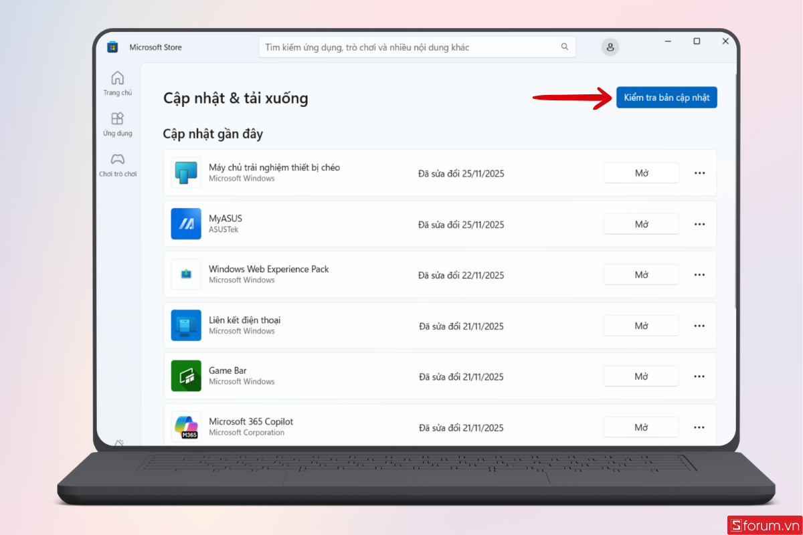803x535 pixels.
Task: Open the user account profile icon
Action: [x=610, y=47]
